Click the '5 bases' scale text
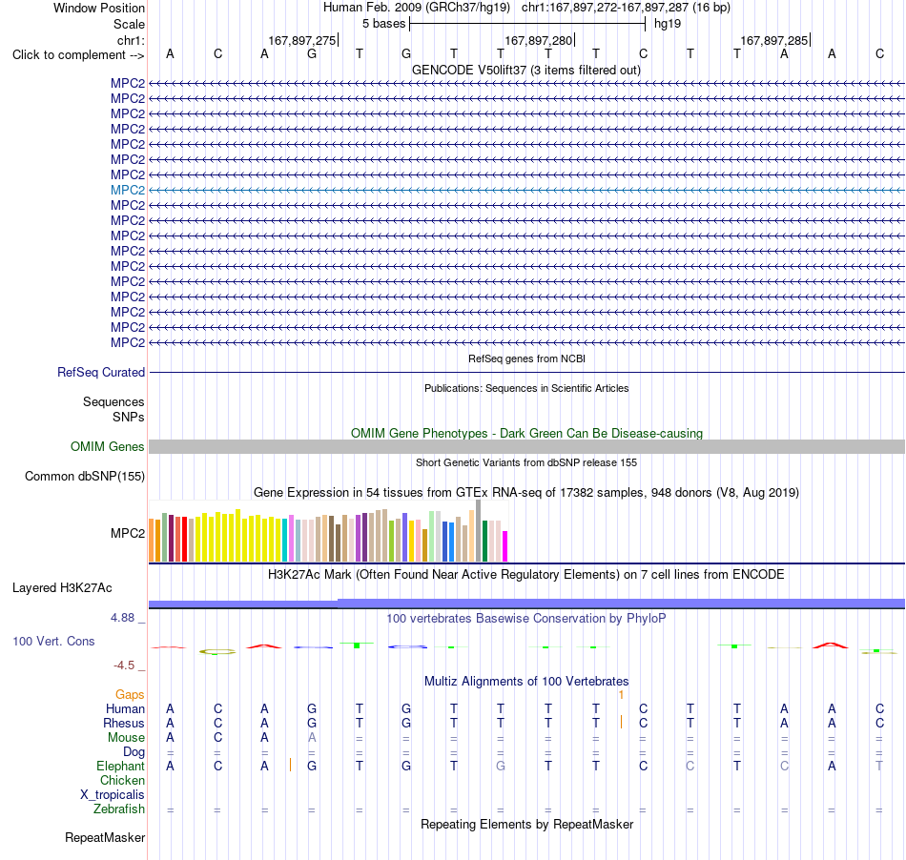 383,24
